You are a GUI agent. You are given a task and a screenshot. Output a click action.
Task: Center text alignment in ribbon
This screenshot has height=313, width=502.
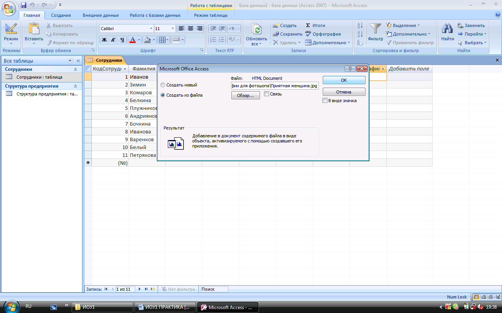coord(190,29)
